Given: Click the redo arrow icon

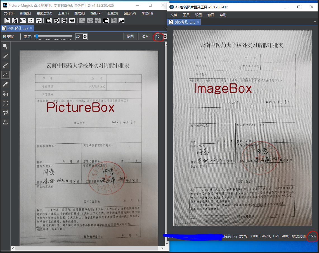Looking at the screenshot, I should (x=90, y=21).
